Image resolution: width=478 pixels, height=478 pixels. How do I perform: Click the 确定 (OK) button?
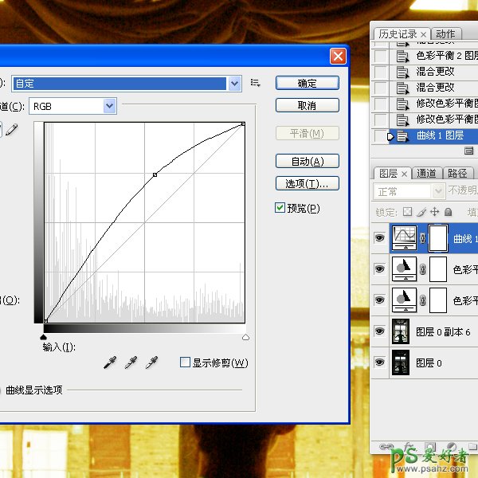coord(307,84)
